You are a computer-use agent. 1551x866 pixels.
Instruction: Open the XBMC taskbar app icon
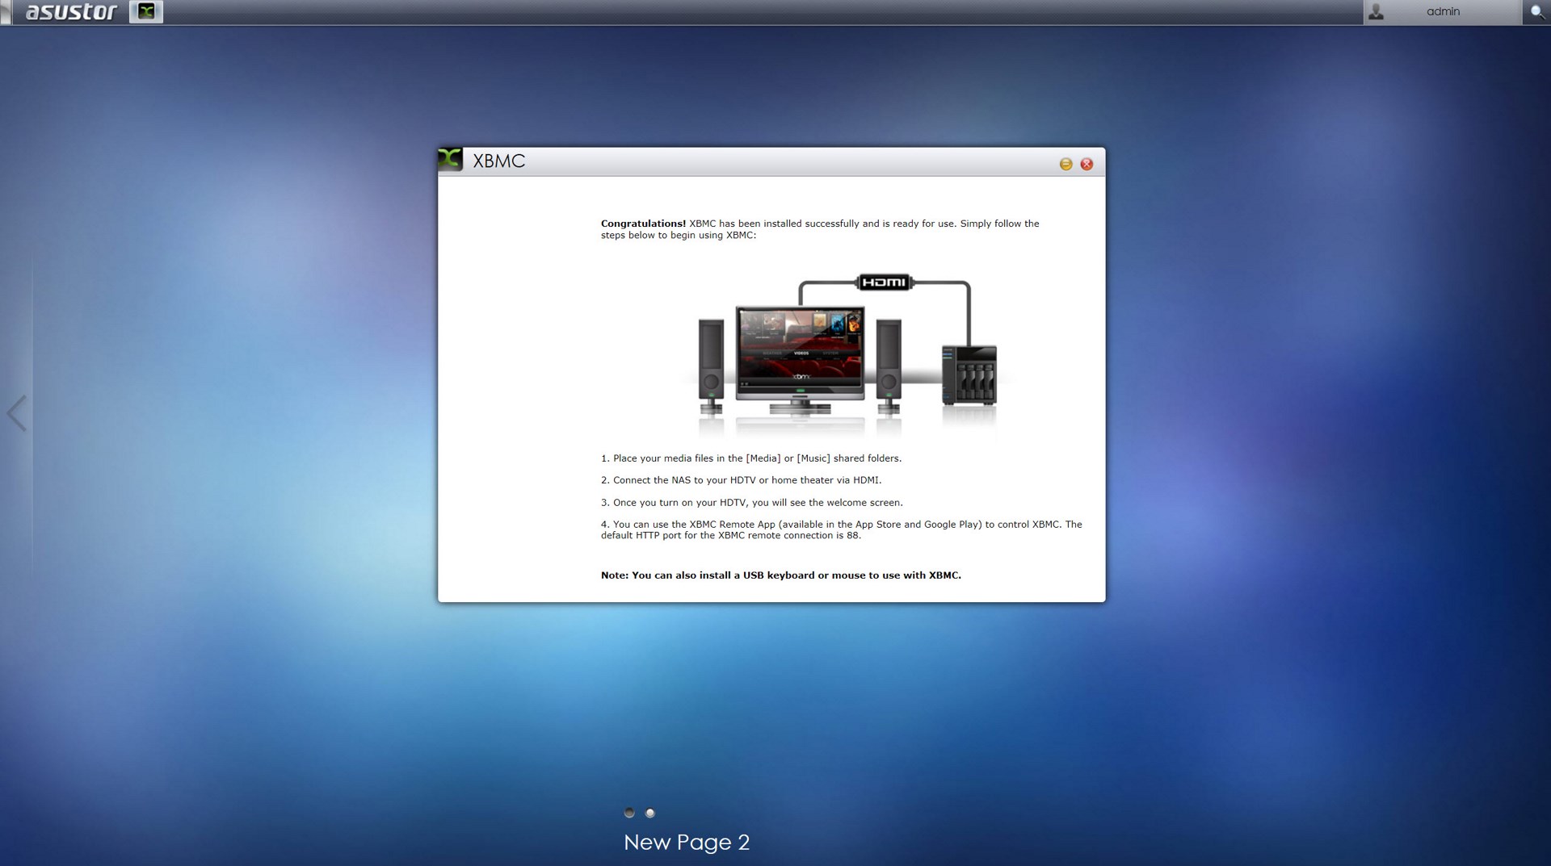coord(146,11)
